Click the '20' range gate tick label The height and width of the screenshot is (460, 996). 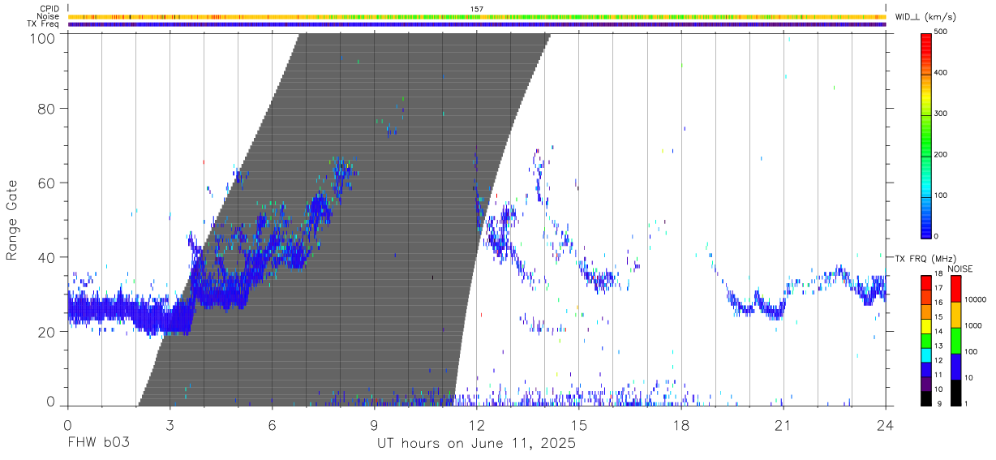tap(48, 332)
